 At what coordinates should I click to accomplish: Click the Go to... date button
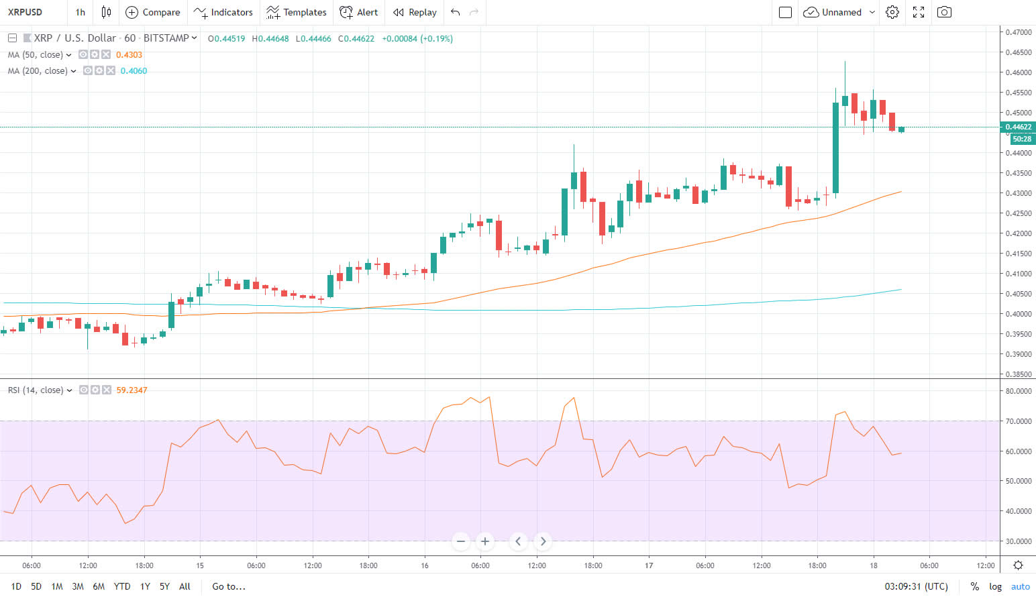(x=229, y=586)
